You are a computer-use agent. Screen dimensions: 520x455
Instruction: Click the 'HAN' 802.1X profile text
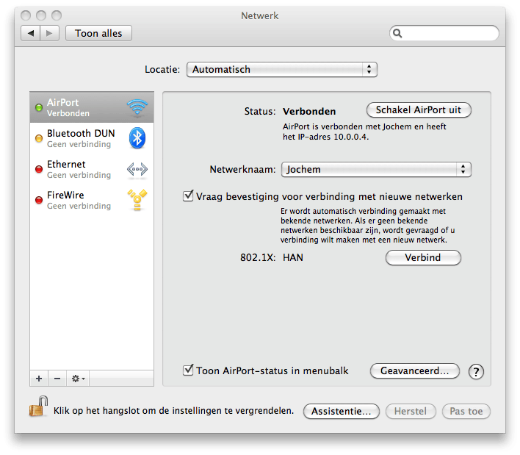point(293,257)
